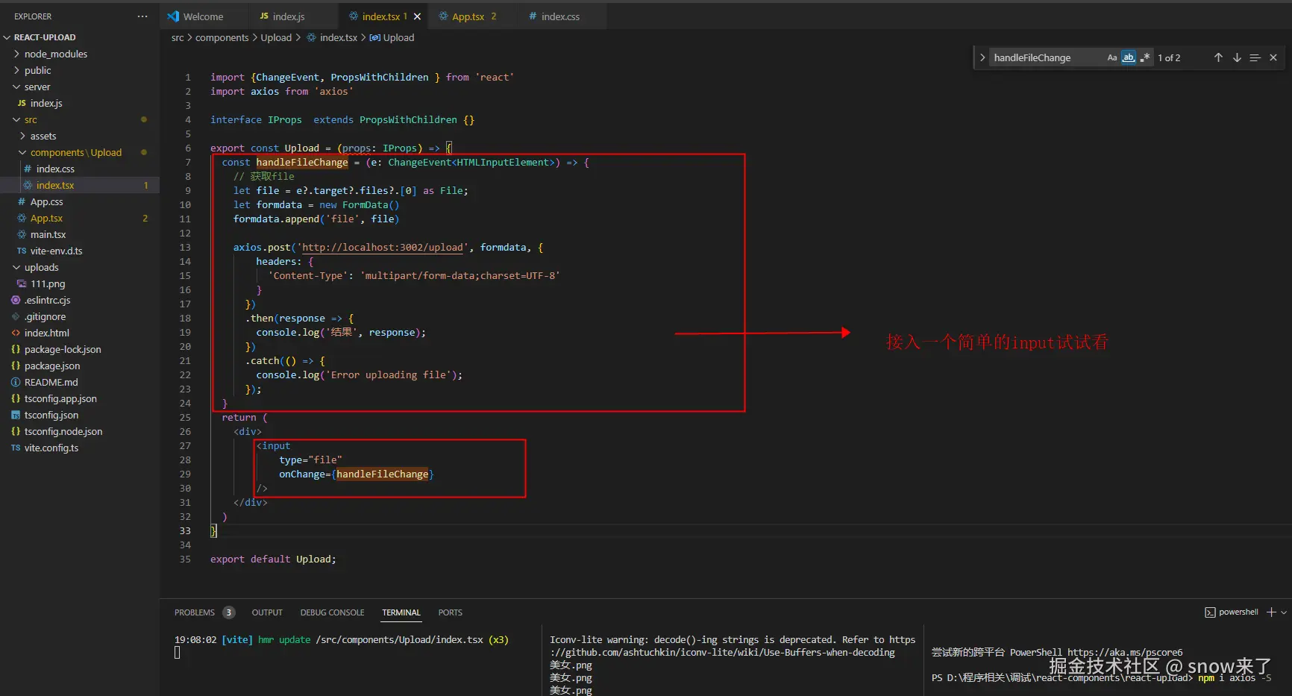
Task: Open tsconfig.app.json in Explorer
Action: (60, 398)
